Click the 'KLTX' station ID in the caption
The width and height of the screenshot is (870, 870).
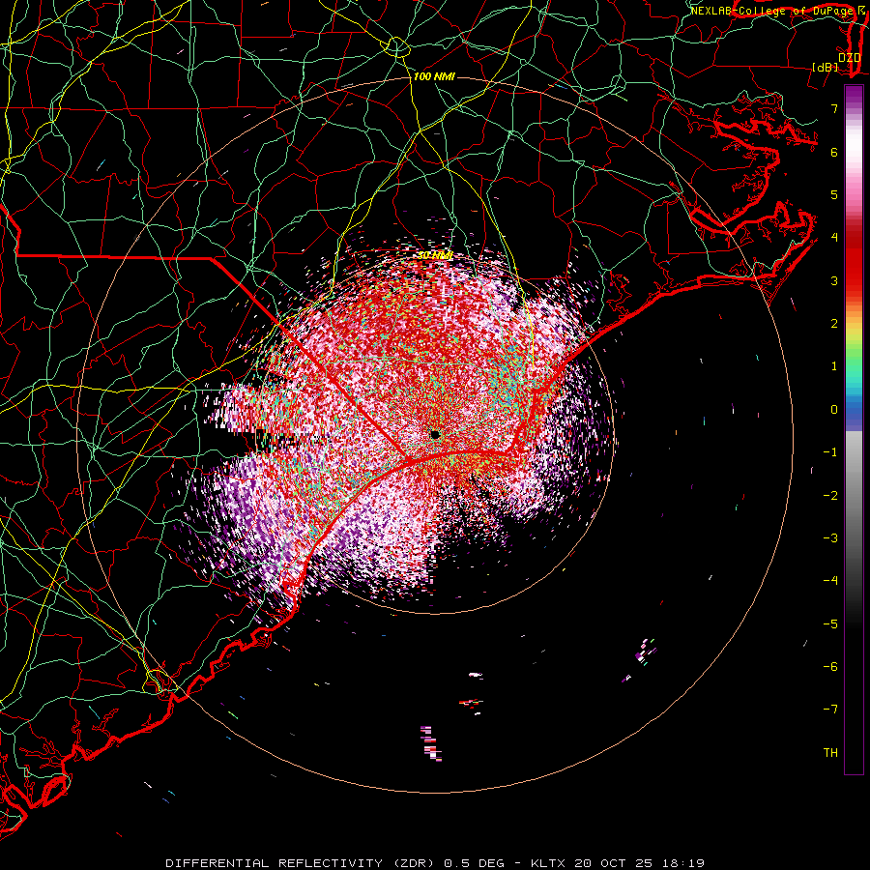(548, 863)
